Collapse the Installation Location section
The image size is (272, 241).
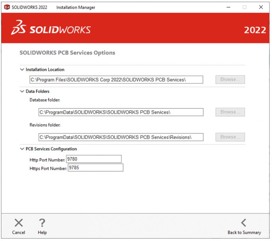pyautogui.click(x=22, y=69)
